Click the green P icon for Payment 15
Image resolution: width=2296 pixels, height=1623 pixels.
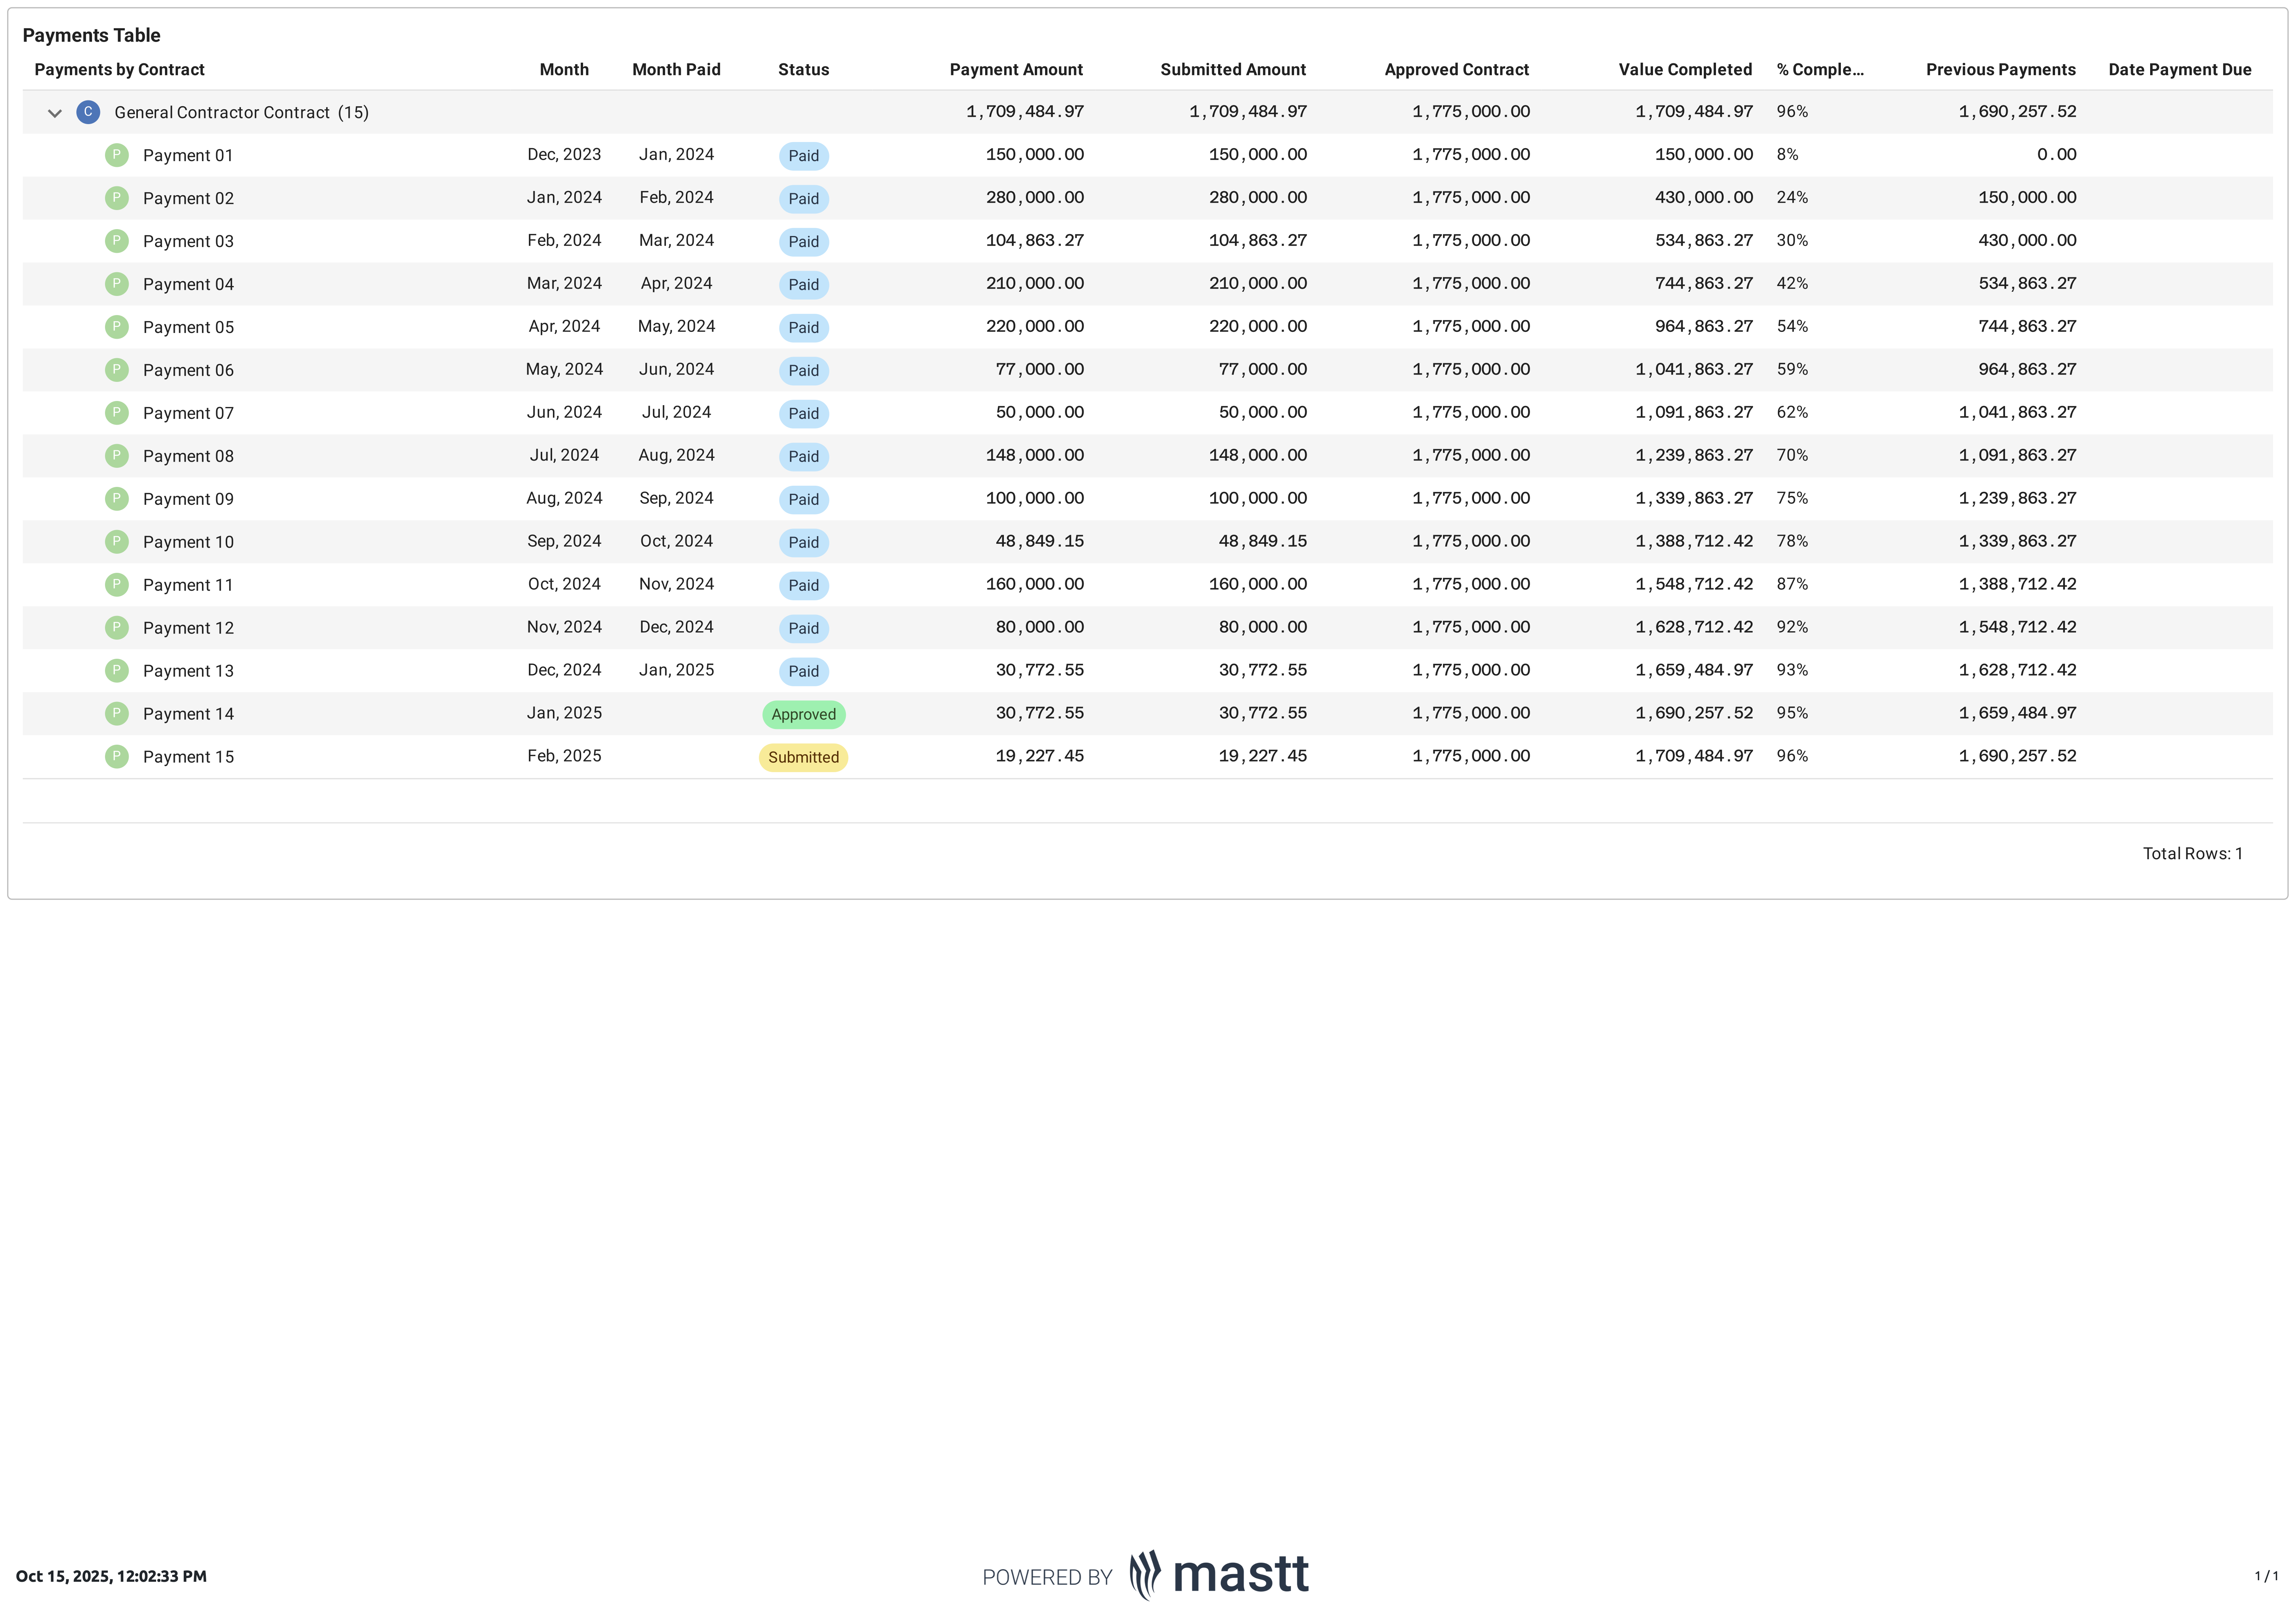117,757
